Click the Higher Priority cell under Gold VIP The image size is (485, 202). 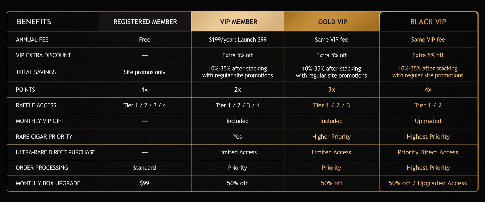(x=332, y=137)
